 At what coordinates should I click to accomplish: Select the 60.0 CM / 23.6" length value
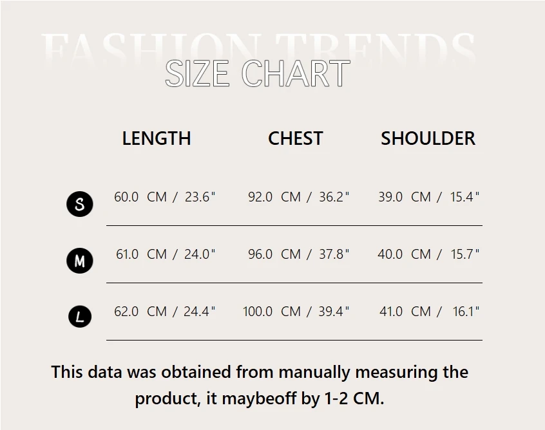pos(164,197)
